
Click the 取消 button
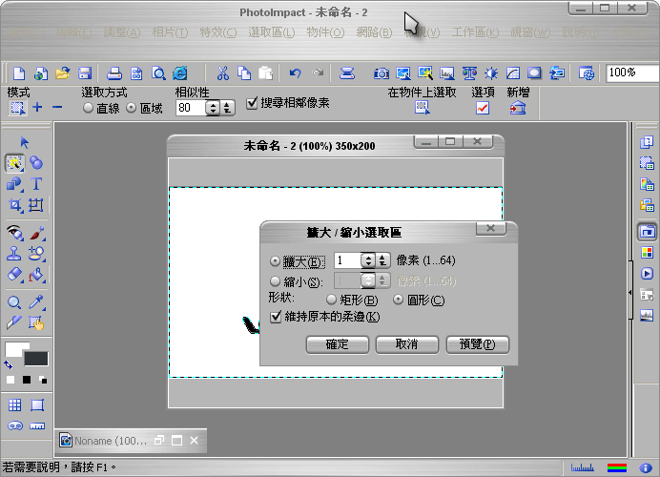coord(407,344)
